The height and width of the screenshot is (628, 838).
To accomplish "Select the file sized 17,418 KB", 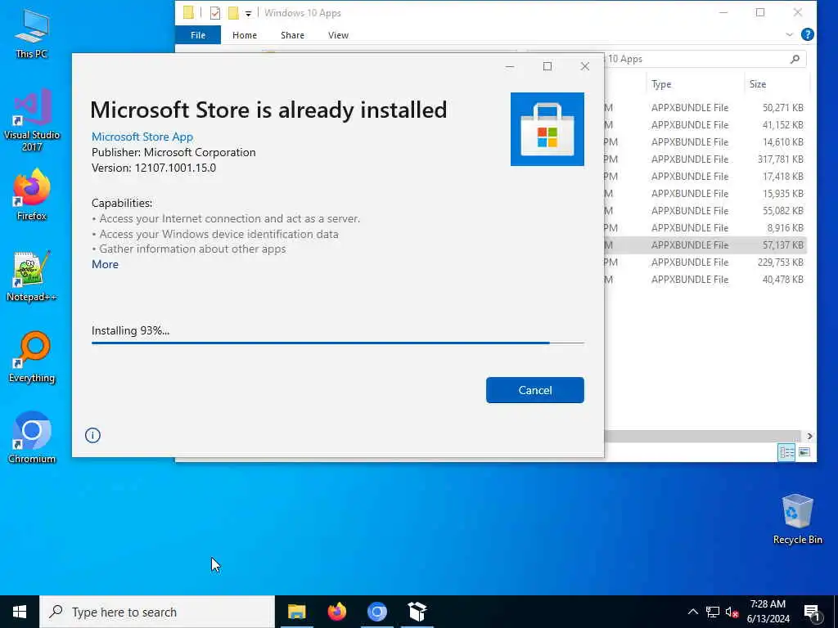I will [x=705, y=176].
